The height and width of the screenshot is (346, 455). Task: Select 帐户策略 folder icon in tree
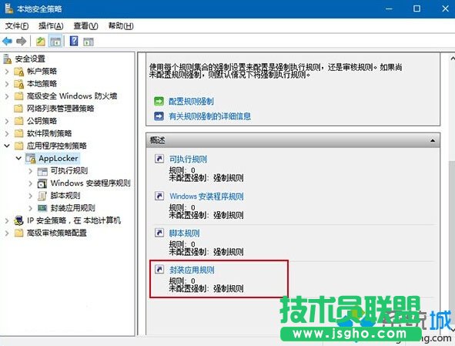pos(18,72)
